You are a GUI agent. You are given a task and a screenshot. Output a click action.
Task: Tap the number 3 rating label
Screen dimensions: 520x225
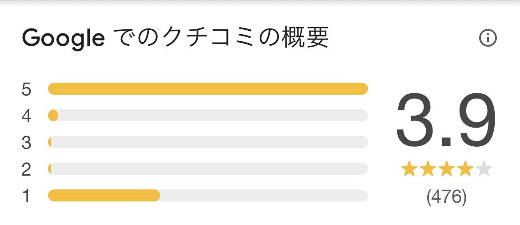[x=26, y=143]
